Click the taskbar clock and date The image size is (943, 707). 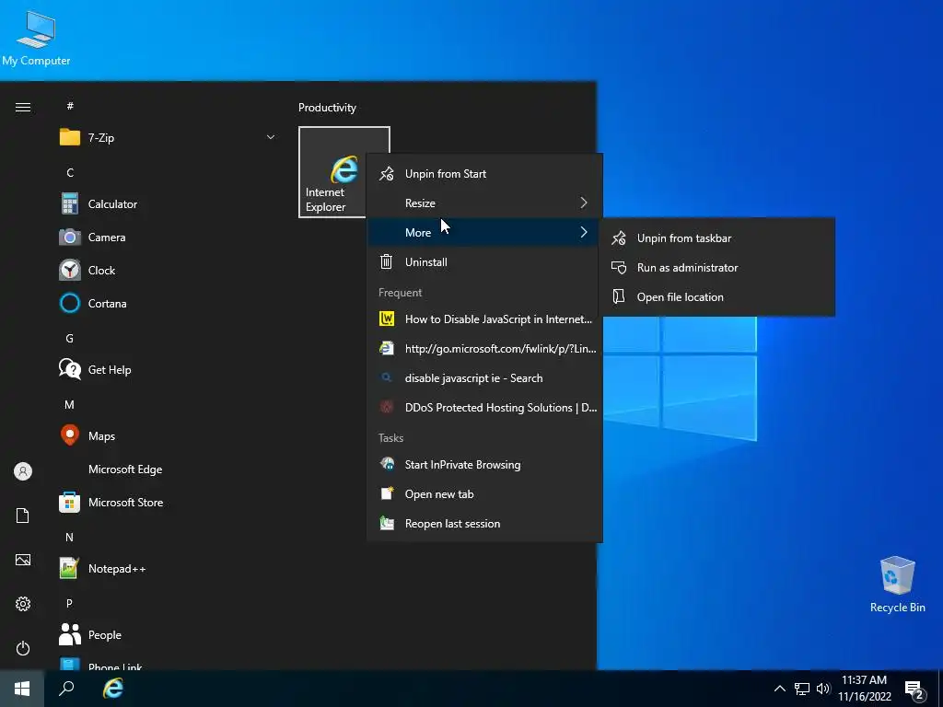[864, 689]
